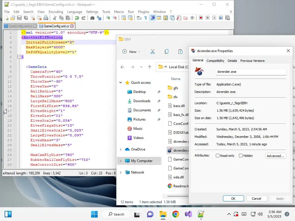This screenshot has height=221, width=295.
Task: Switch to the Previous Versions tab
Action: 252,61
